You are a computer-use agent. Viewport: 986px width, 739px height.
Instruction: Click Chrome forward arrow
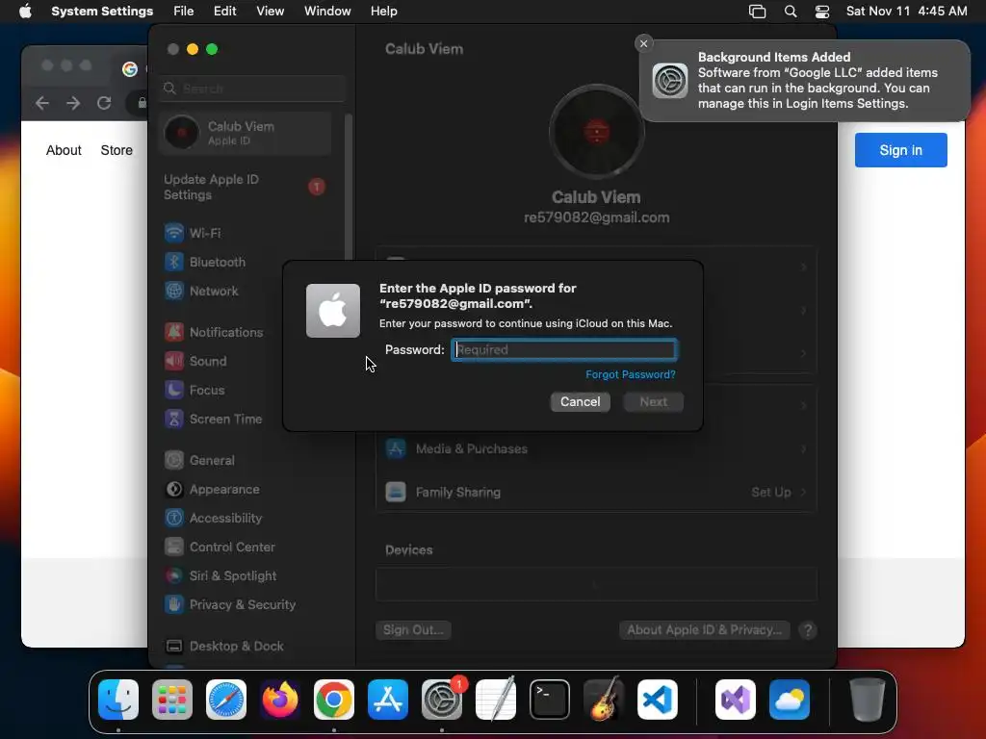[73, 102]
